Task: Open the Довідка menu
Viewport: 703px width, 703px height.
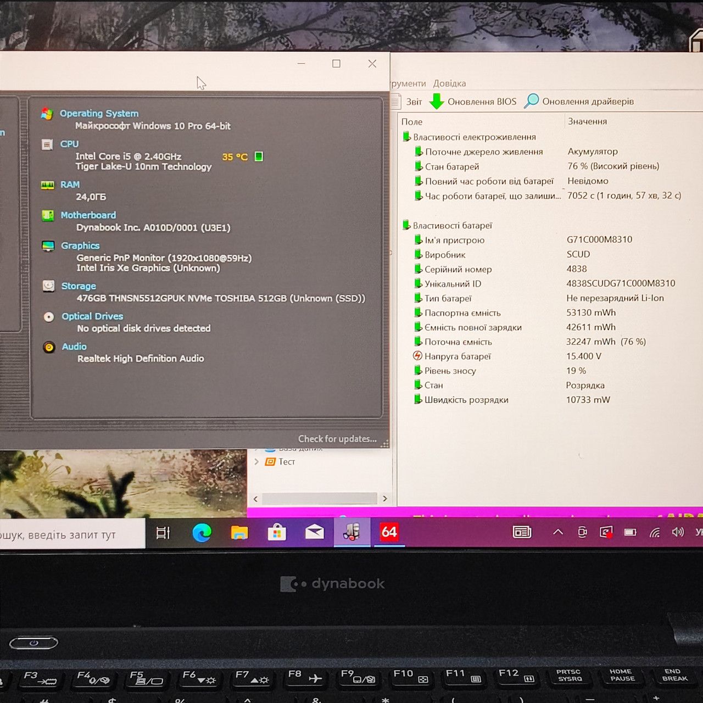Action: 449,83
